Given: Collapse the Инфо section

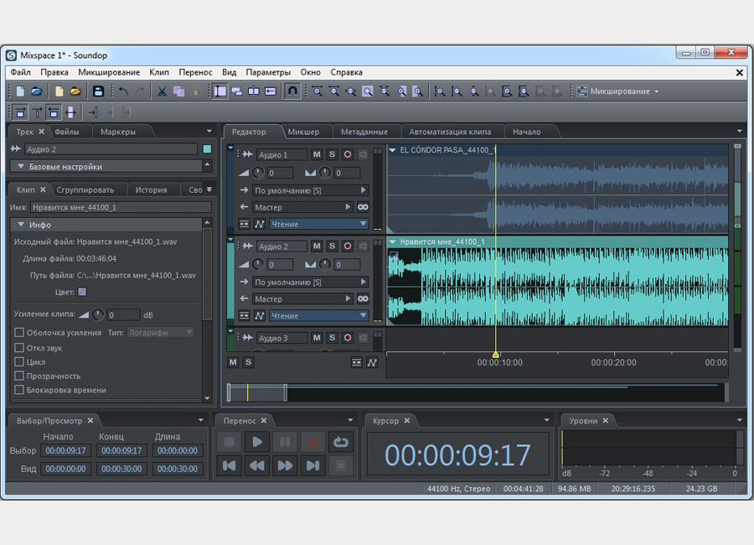Looking at the screenshot, I should 21,225.
